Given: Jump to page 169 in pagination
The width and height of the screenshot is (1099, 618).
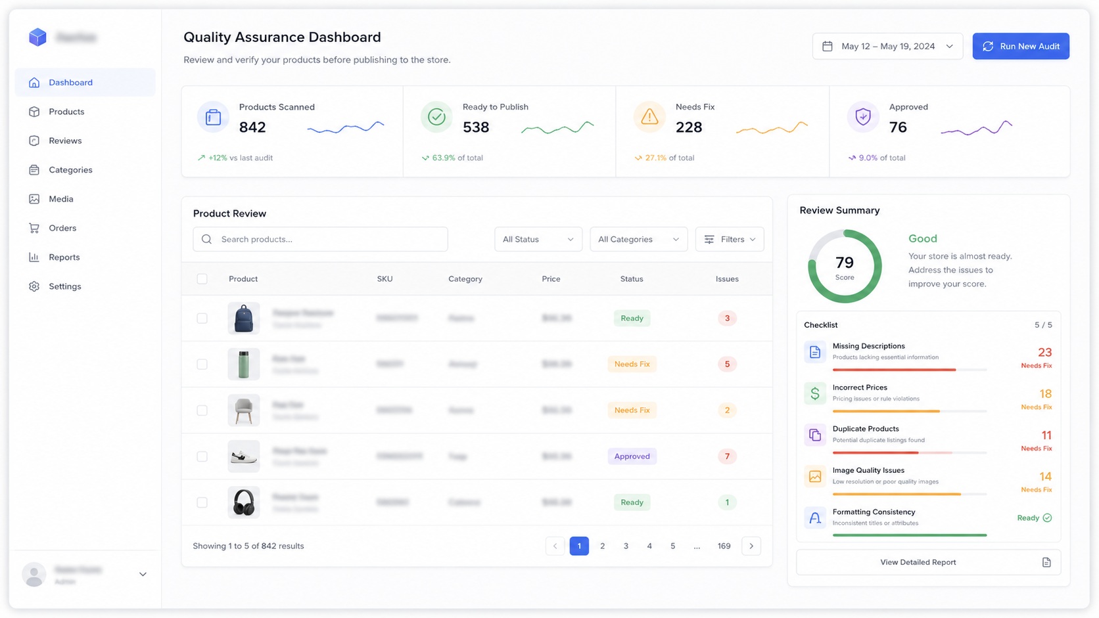Looking at the screenshot, I should tap(724, 546).
